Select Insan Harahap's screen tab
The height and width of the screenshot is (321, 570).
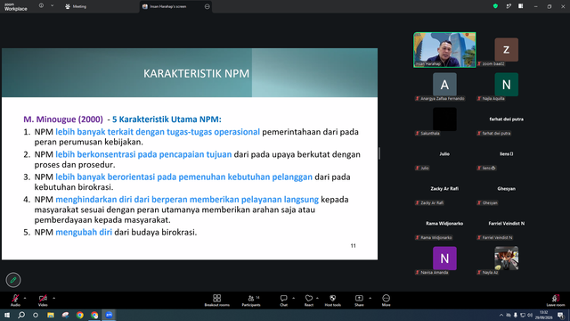(x=175, y=6)
